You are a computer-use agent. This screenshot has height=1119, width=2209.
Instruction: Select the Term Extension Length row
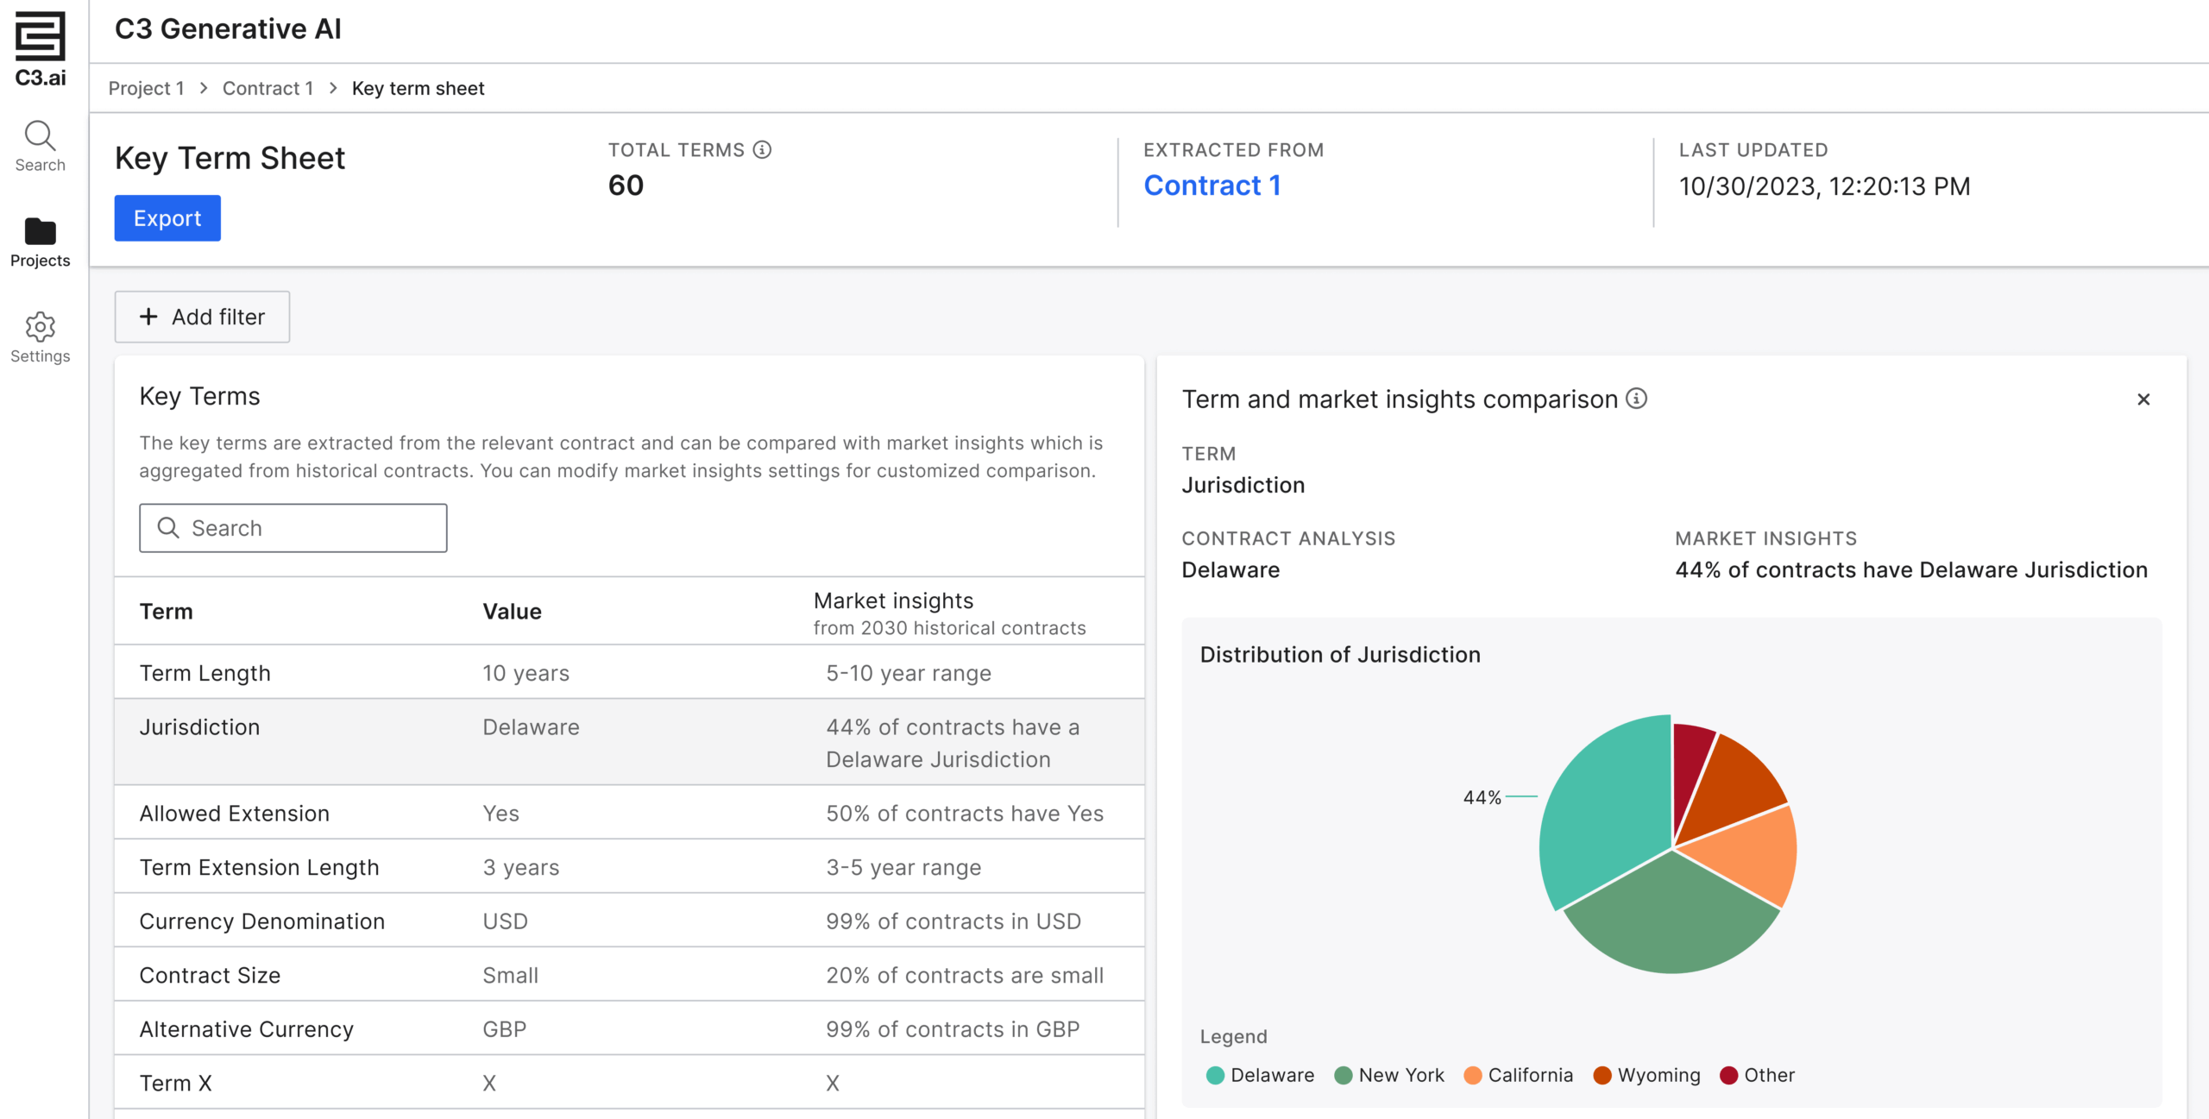pyautogui.click(x=629, y=866)
